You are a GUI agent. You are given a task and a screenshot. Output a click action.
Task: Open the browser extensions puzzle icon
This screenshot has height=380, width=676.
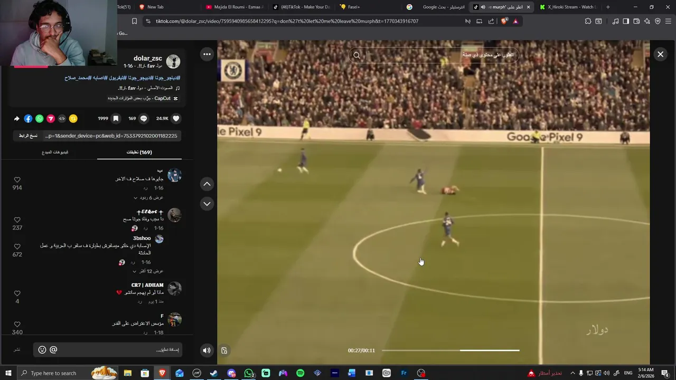[588, 21]
